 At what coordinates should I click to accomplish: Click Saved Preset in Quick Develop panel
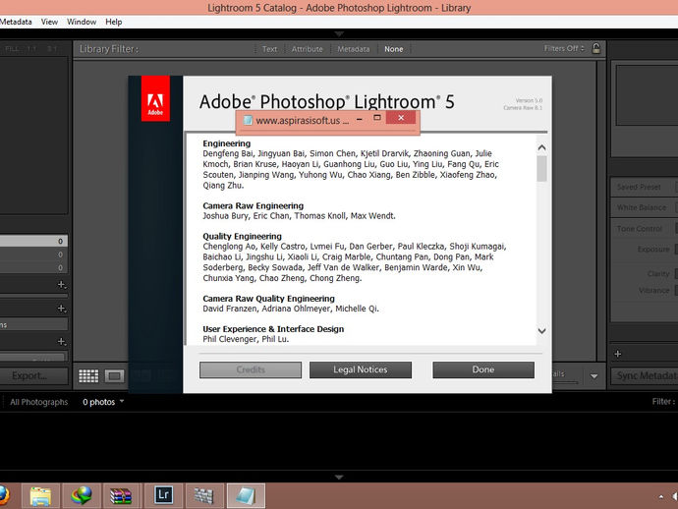pyautogui.click(x=639, y=187)
